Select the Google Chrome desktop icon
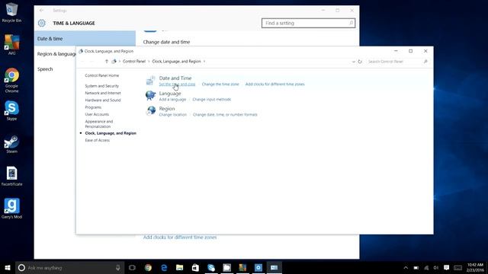 (12, 81)
